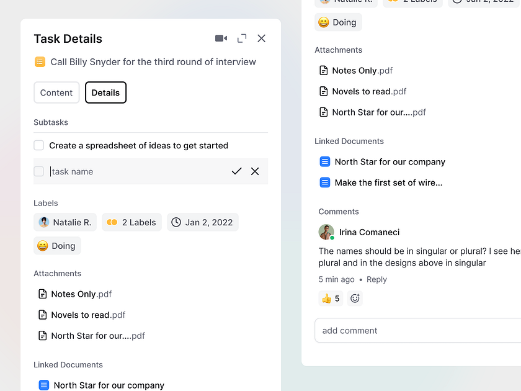Open the 2 Labels chip
This screenshot has width=521, height=391.
click(x=131, y=222)
